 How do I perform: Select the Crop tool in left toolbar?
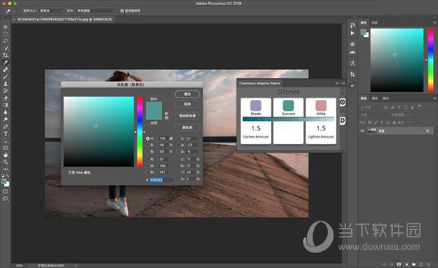click(x=5, y=55)
